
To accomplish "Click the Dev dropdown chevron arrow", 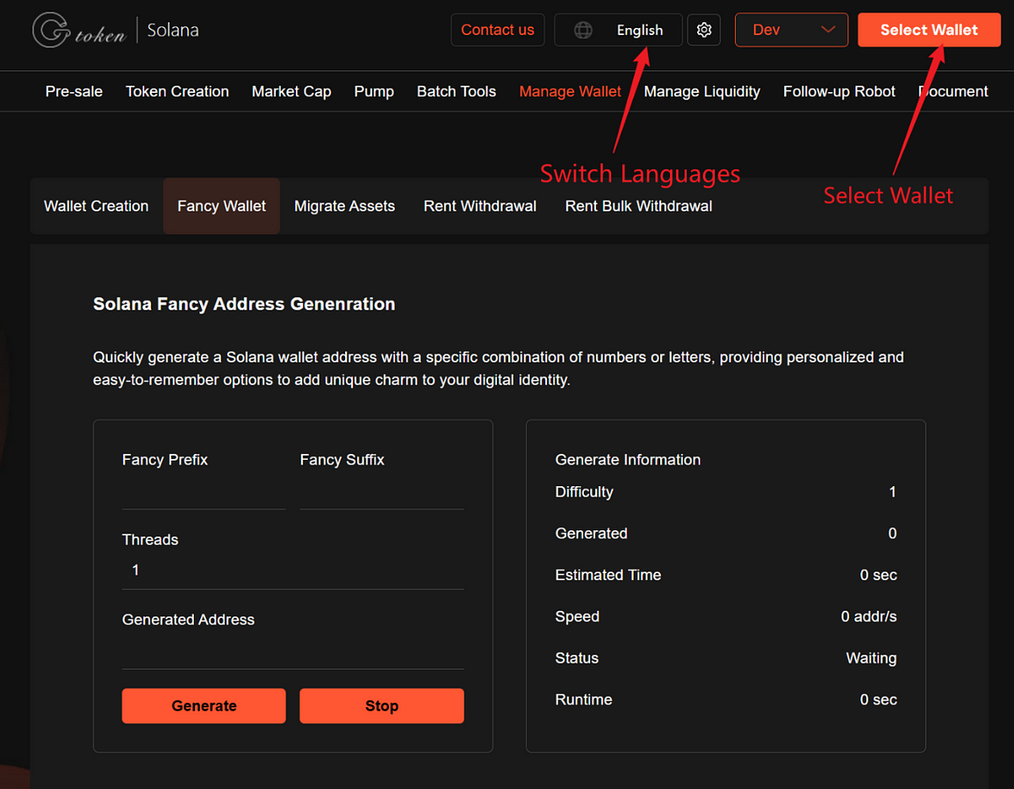I will [827, 30].
